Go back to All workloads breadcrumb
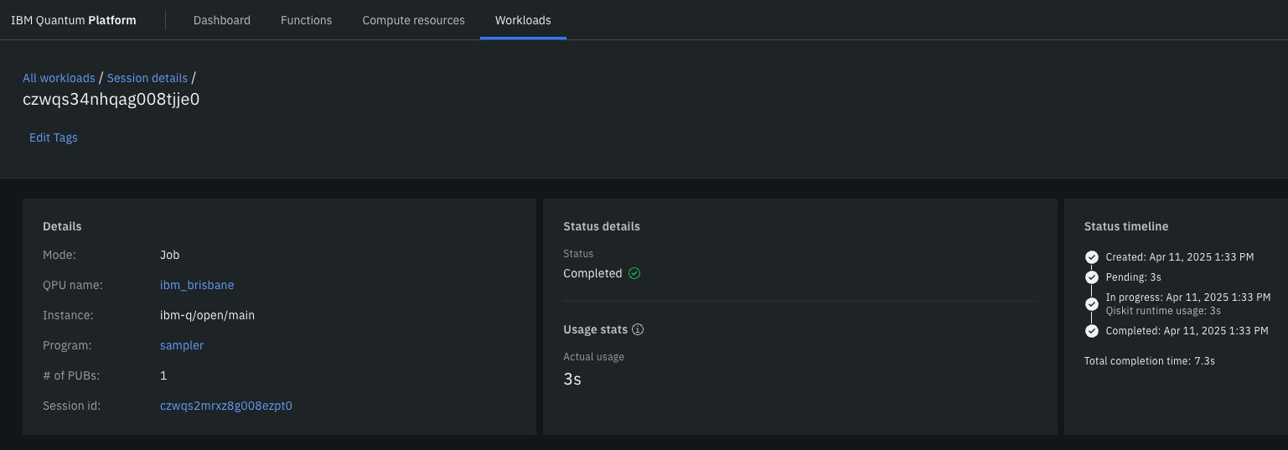The height and width of the screenshot is (450, 1288). click(59, 78)
